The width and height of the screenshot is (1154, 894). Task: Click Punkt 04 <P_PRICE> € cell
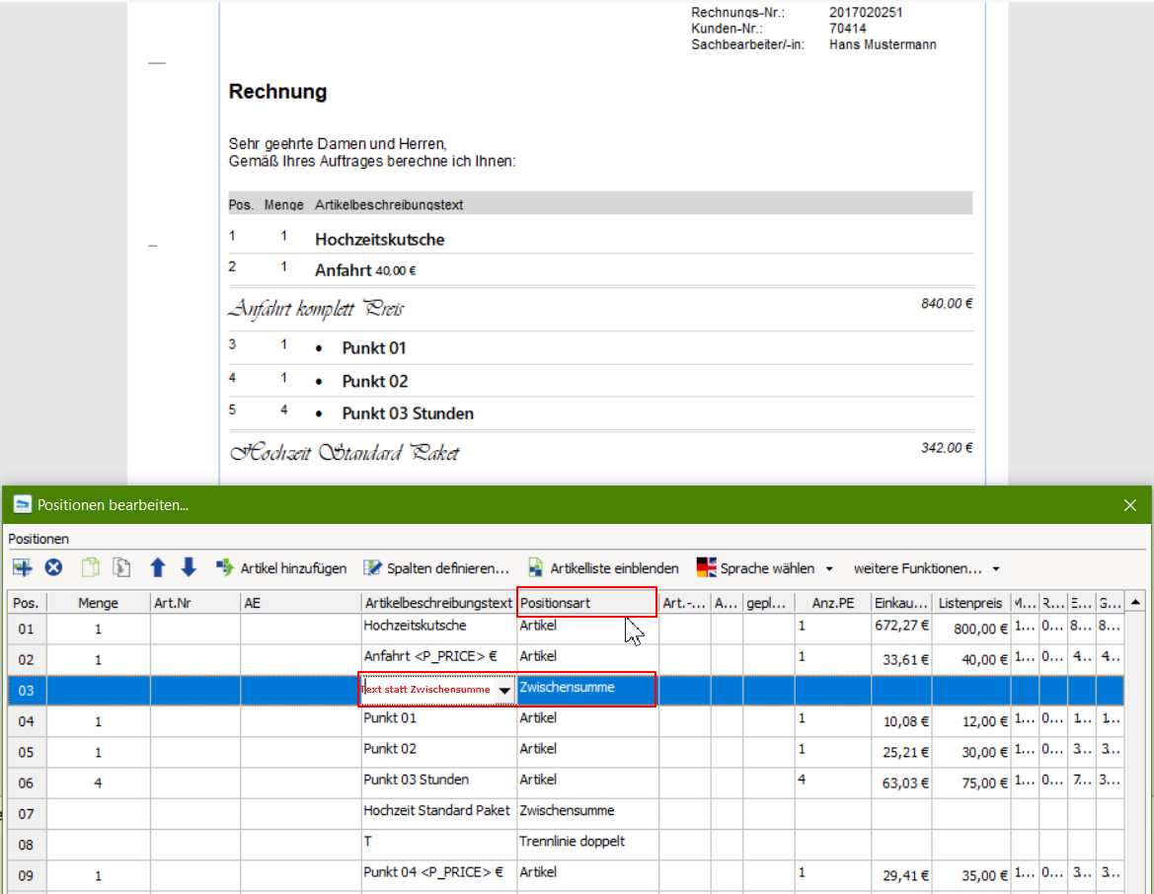coord(438,876)
